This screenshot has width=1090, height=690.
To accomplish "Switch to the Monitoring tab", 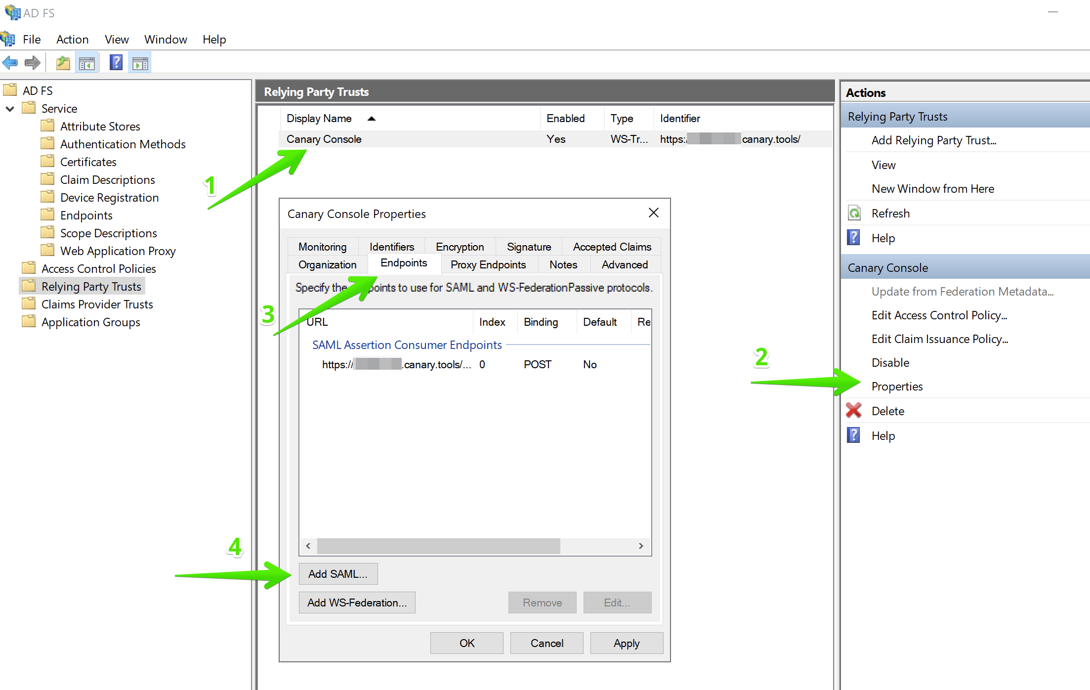I will coord(323,247).
